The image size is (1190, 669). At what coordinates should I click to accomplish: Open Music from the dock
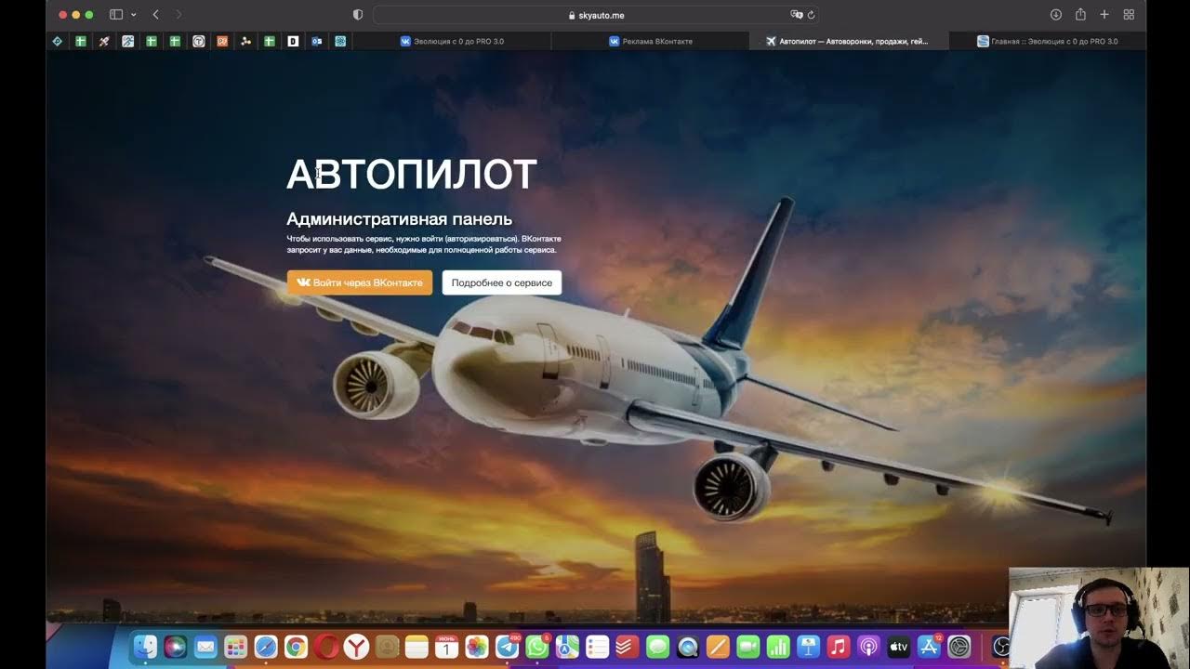point(839,647)
